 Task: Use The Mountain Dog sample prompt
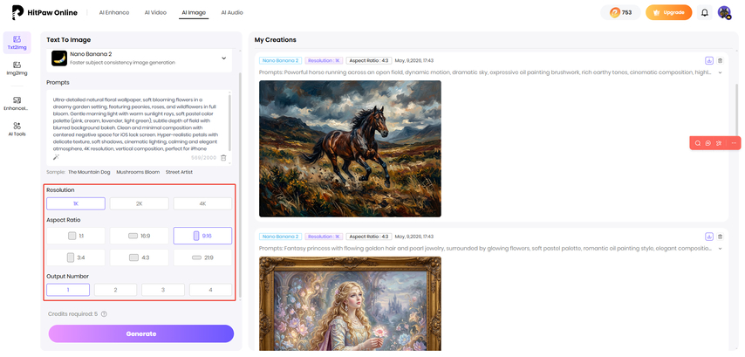(89, 172)
